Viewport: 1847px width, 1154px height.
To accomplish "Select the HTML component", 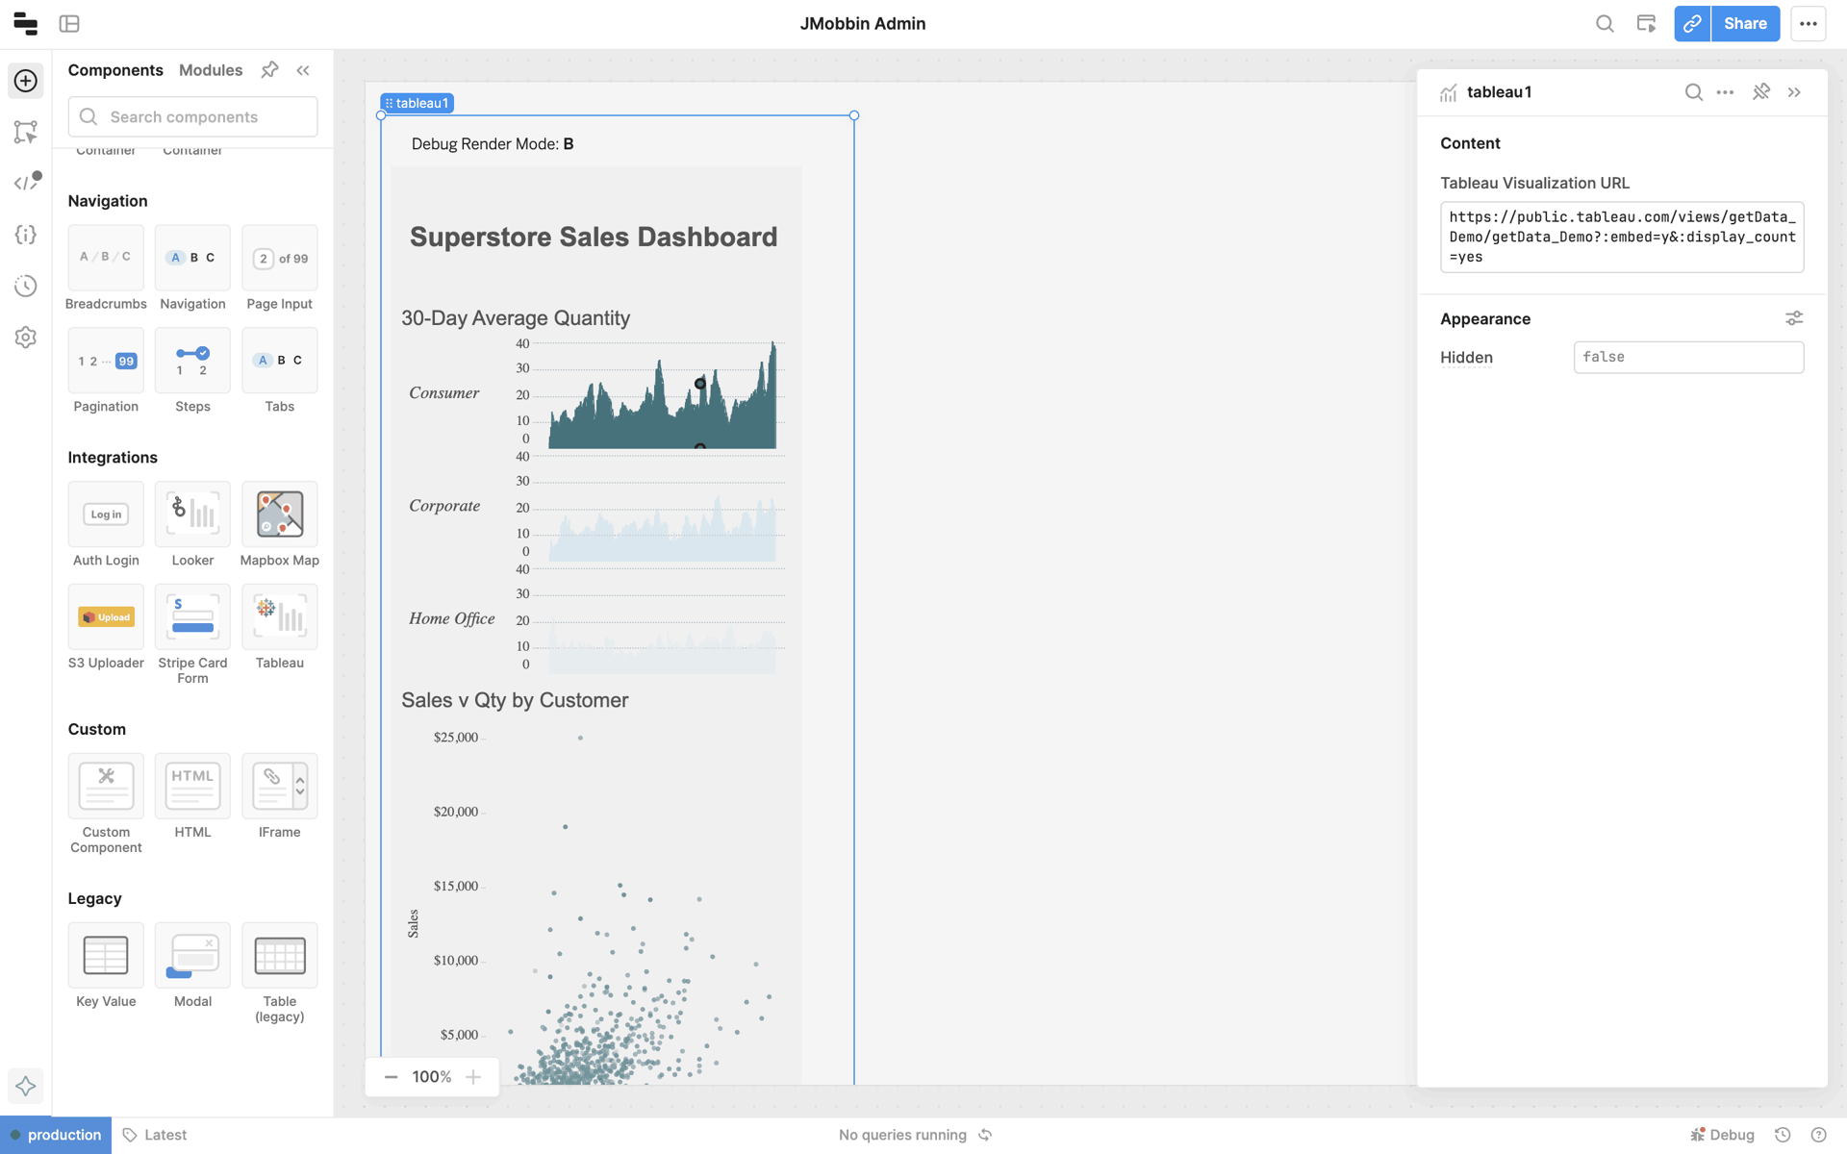I will tap(192, 796).
